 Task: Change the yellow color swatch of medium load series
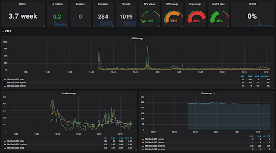click(5, 145)
